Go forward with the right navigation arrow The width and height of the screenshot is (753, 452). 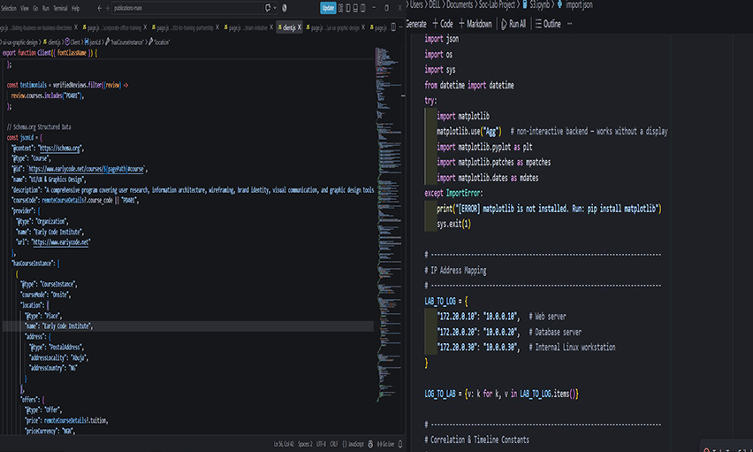(x=107, y=8)
